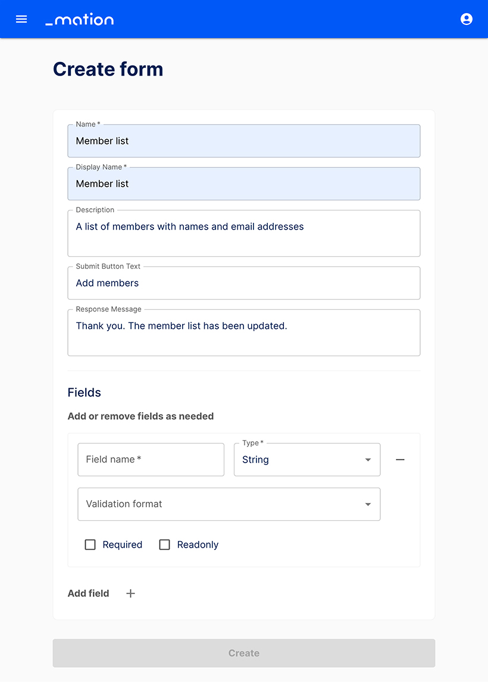The width and height of the screenshot is (488, 682).
Task: Click the Response Message text area
Action: tap(244, 333)
